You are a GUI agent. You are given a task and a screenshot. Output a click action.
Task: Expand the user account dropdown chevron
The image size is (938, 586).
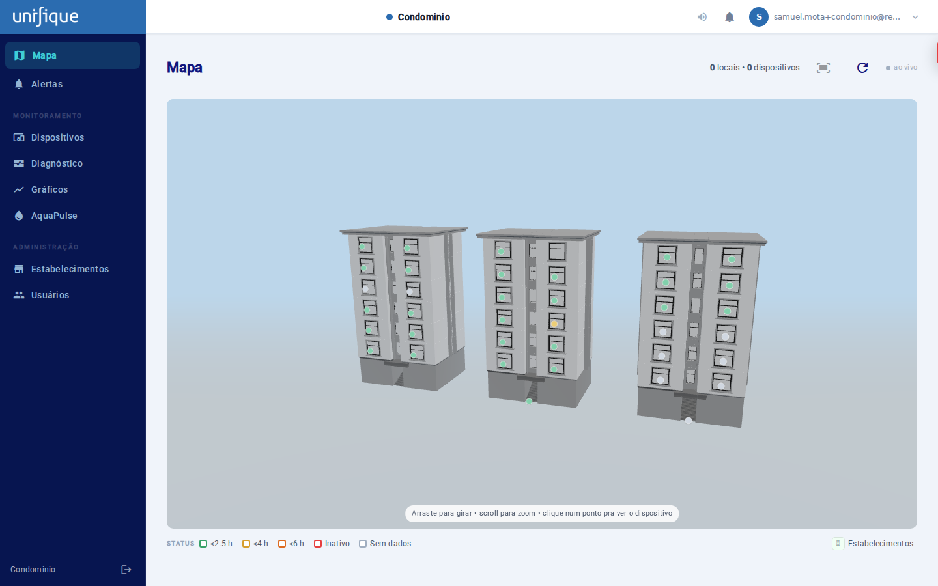coord(915,17)
